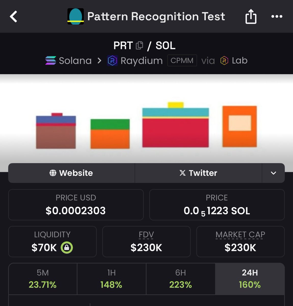
Task: Tap the MARKET CAP label
Action: click(x=240, y=235)
